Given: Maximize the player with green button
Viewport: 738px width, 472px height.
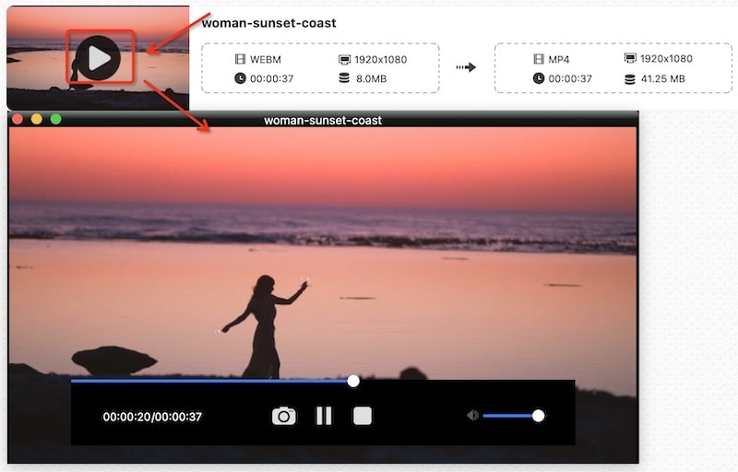Looking at the screenshot, I should [55, 119].
